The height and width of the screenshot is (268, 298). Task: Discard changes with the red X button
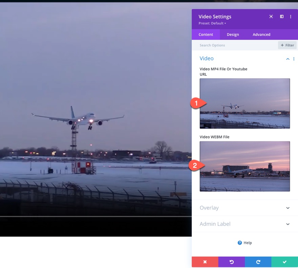[x=205, y=262]
